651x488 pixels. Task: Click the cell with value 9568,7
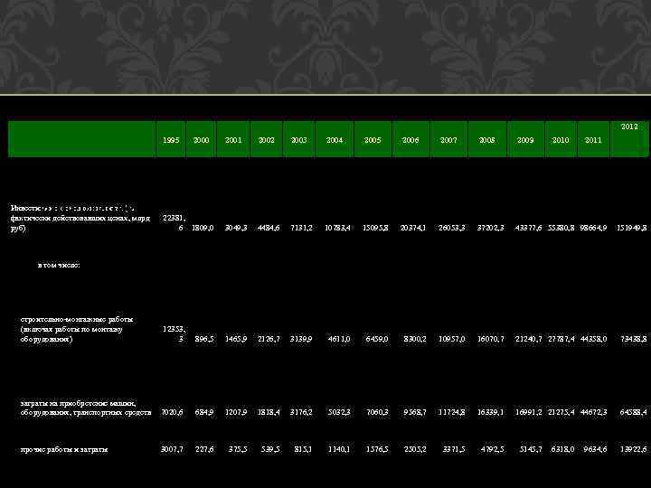[x=414, y=412]
